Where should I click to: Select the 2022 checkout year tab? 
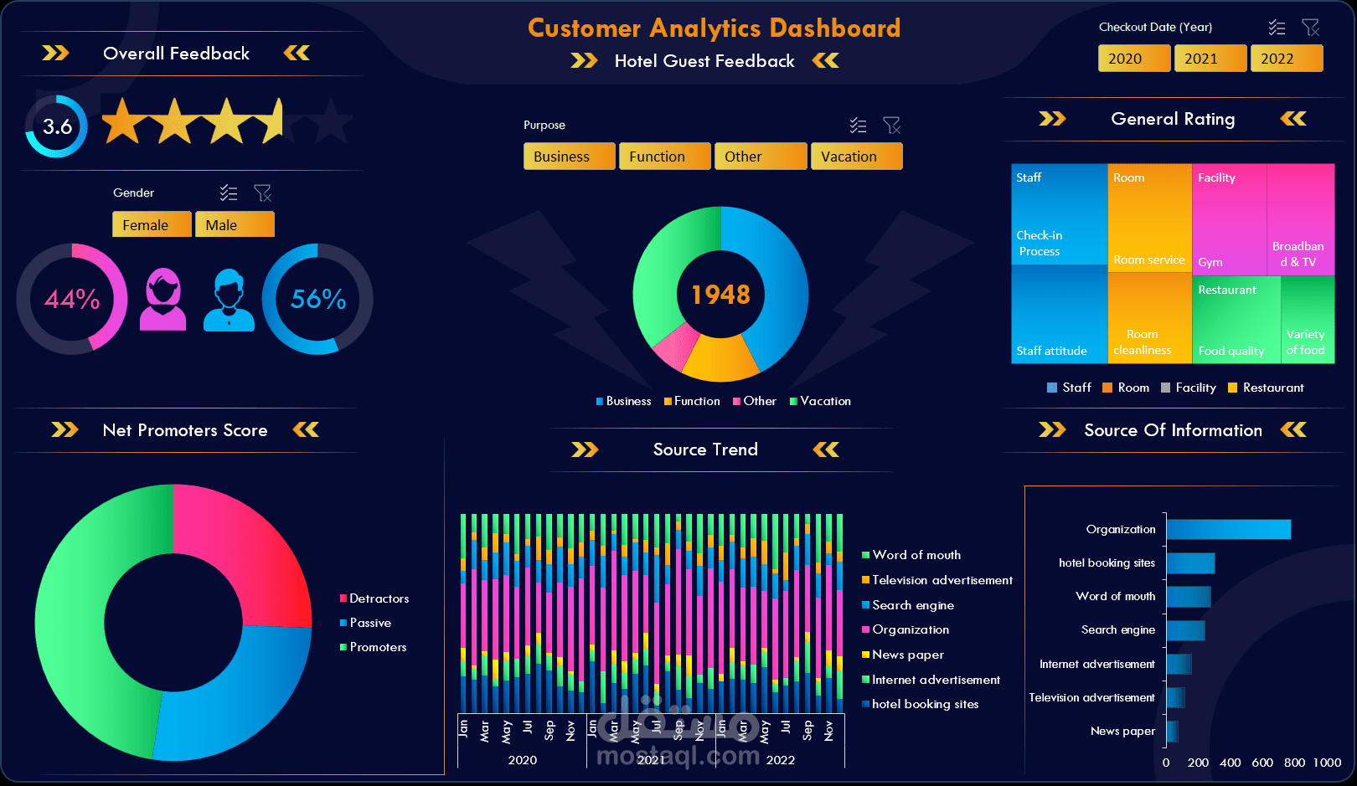tap(1287, 58)
